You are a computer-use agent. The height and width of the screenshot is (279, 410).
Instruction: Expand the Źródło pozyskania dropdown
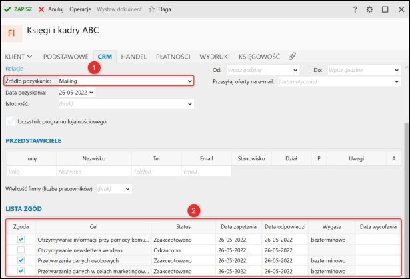pyautogui.click(x=189, y=81)
